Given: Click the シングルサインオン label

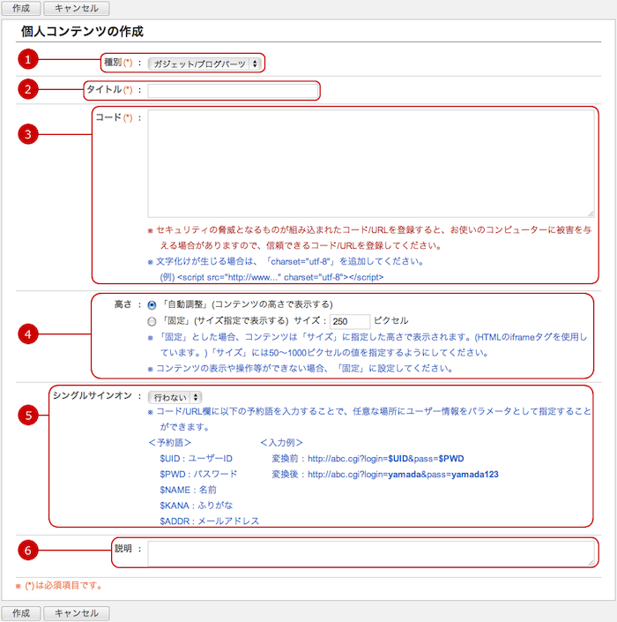Looking at the screenshot, I should (92, 395).
